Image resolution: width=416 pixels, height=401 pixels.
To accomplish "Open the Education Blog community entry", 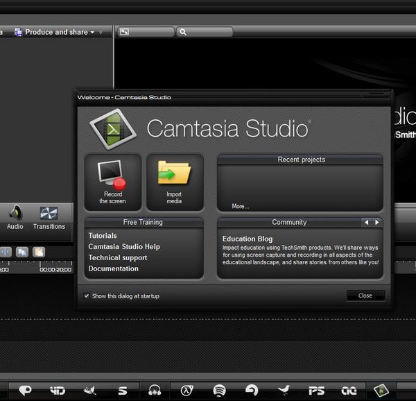I will pos(248,239).
